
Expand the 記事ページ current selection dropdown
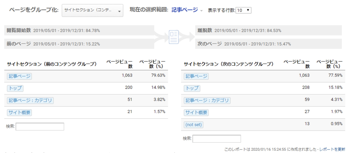187,10
